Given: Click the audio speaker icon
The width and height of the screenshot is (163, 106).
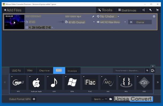Looking at the screenshot, I should (98, 22).
